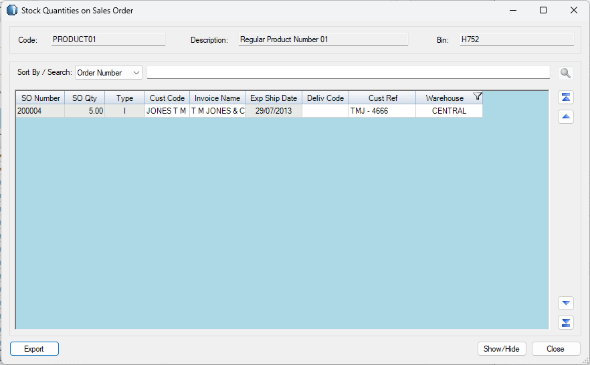The image size is (590, 365).
Task: Select the 5.00 quantity cell
Action: (x=85, y=111)
